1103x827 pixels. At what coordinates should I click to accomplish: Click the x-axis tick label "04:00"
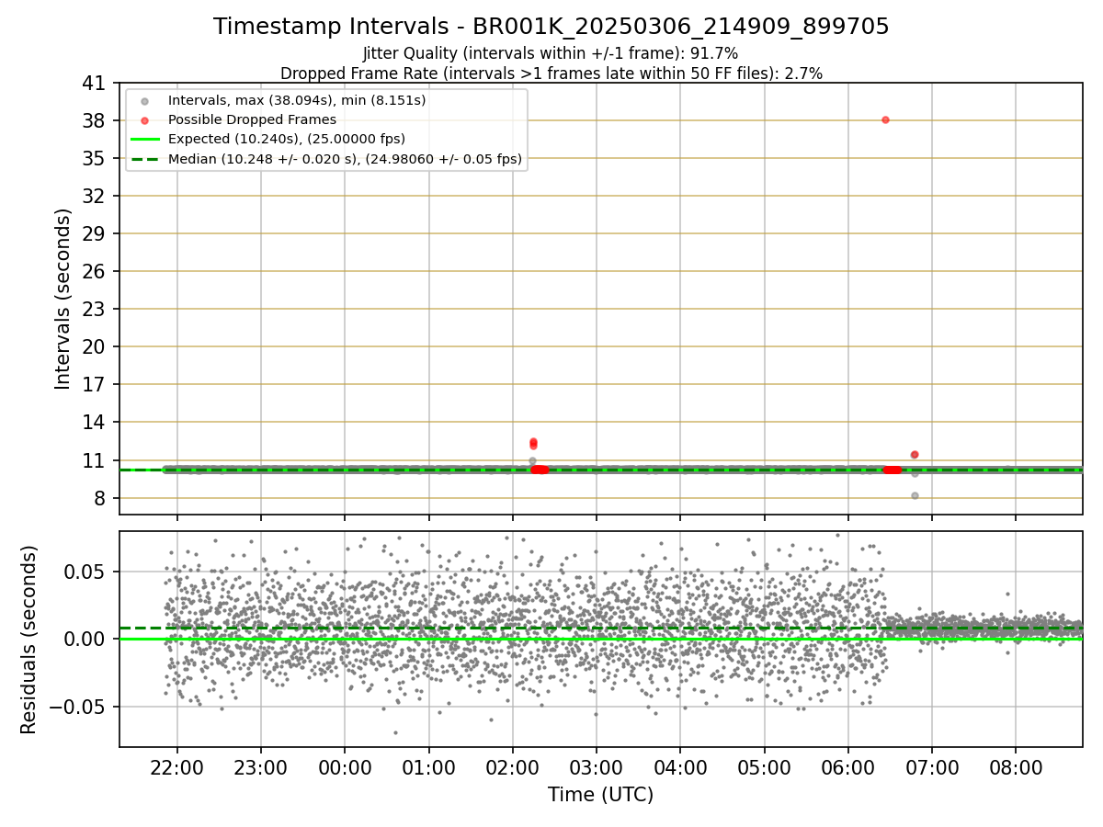point(680,768)
